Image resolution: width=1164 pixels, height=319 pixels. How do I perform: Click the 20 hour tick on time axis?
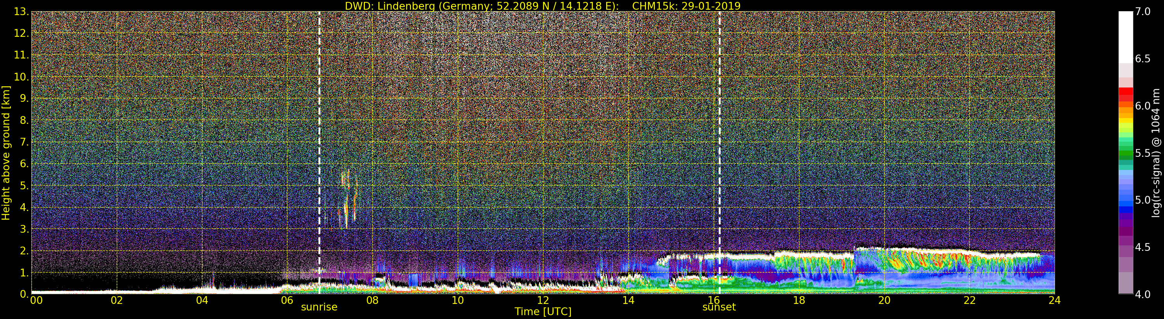pyautogui.click(x=884, y=300)
